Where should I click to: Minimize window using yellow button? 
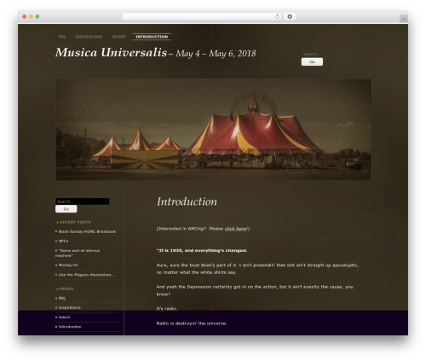[31, 16]
